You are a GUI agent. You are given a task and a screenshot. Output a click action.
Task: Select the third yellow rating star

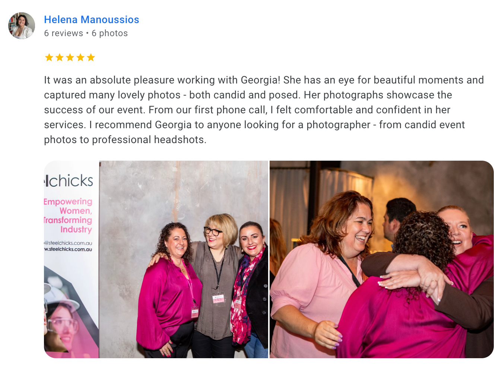tap(70, 57)
